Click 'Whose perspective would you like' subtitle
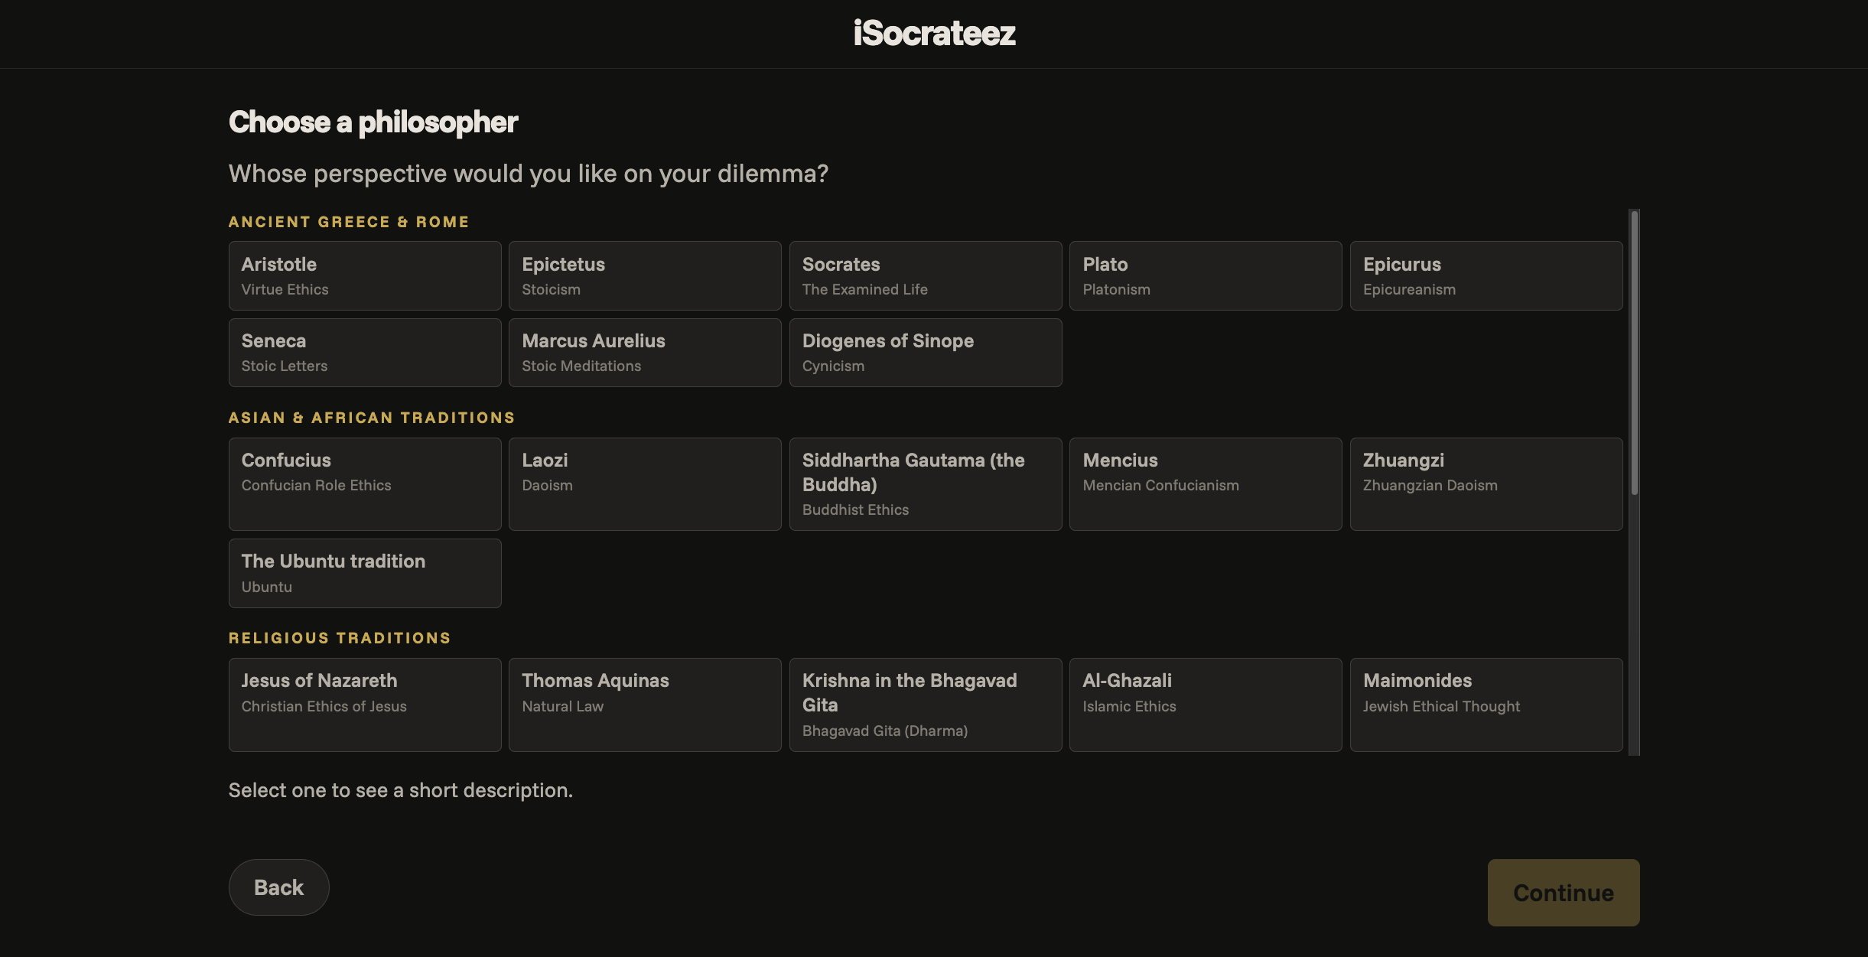The width and height of the screenshot is (1868, 957). click(x=529, y=174)
